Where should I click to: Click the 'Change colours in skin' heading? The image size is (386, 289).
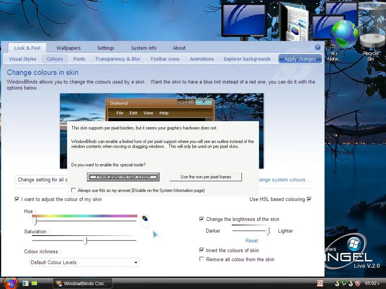tap(43, 73)
